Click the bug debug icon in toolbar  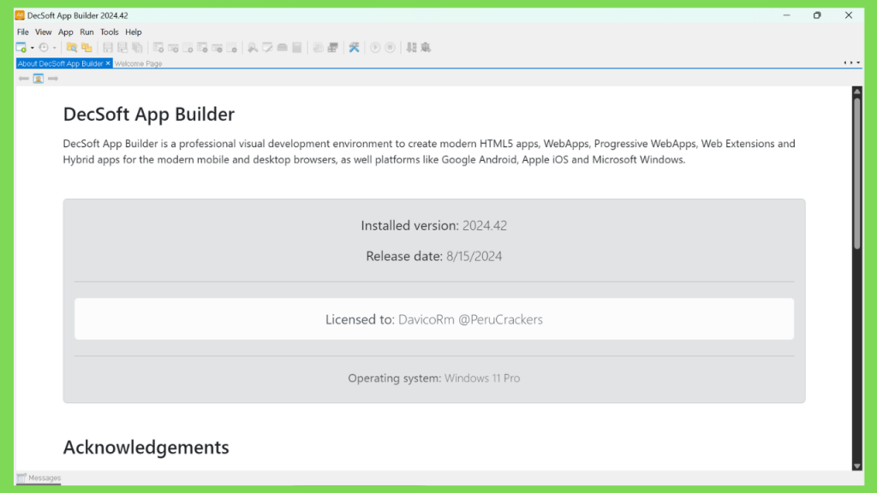tap(427, 48)
